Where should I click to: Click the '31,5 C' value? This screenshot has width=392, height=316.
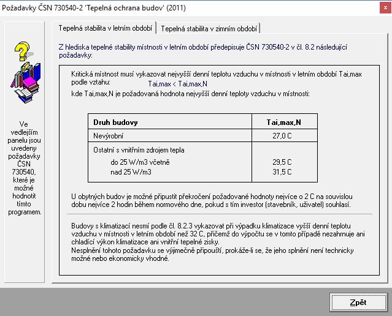click(x=282, y=172)
